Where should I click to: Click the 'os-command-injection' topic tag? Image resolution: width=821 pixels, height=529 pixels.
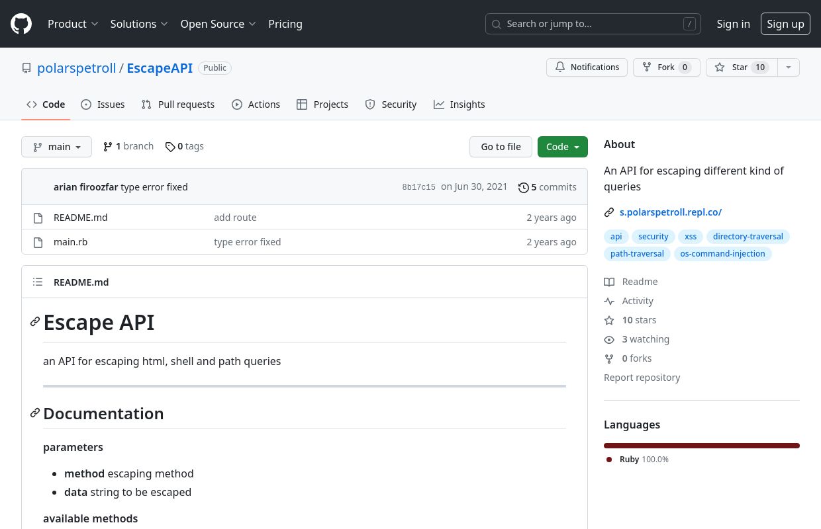722,254
